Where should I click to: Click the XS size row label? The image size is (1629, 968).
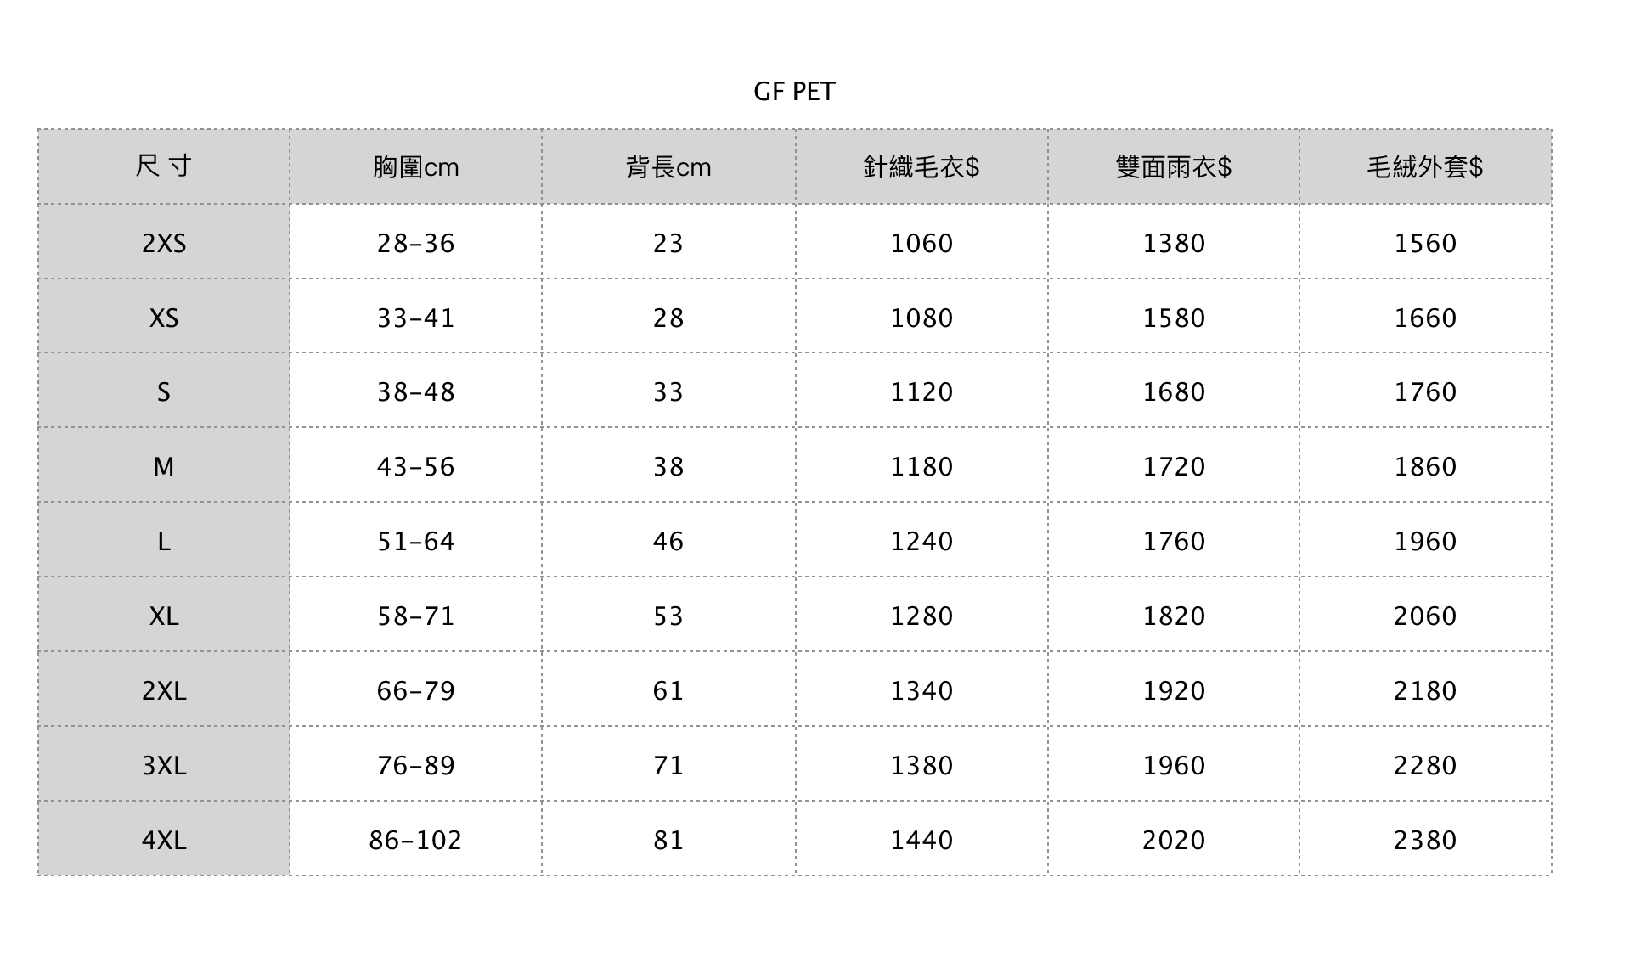pyautogui.click(x=163, y=318)
